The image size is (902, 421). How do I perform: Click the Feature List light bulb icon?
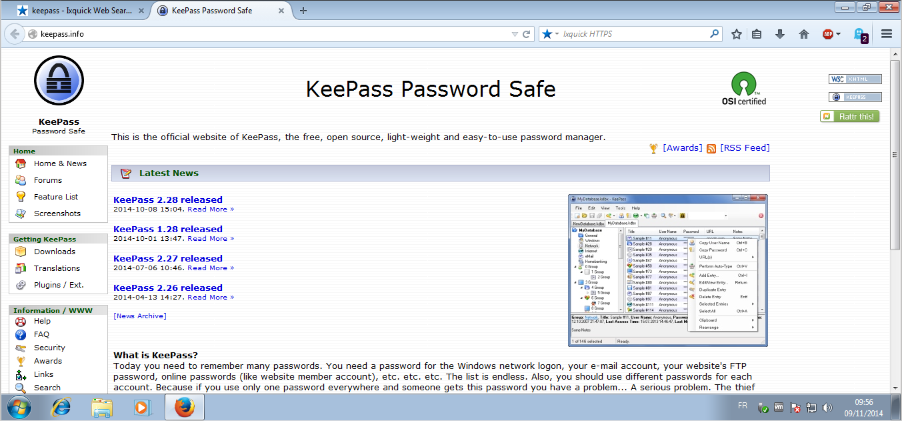(21, 197)
